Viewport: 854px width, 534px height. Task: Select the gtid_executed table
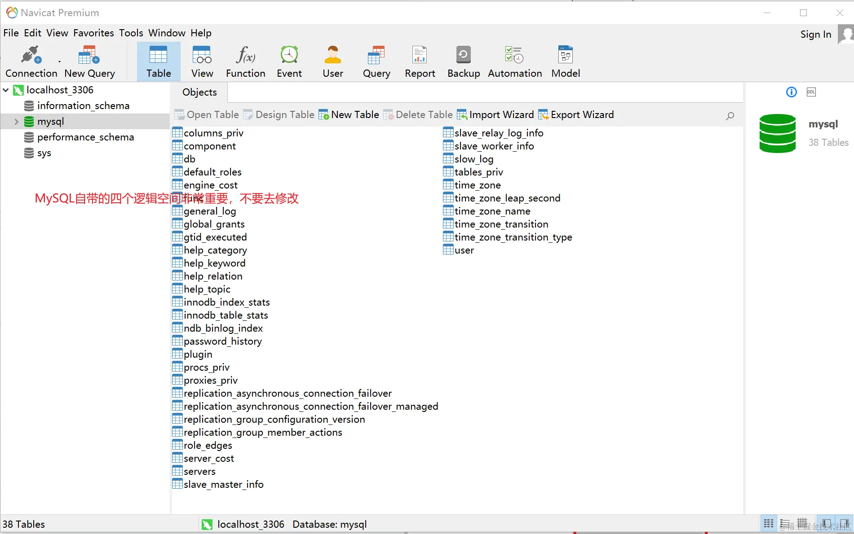(210, 237)
